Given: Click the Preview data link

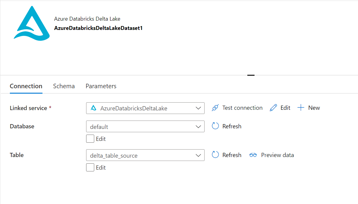Looking at the screenshot, I should pyautogui.click(x=277, y=155).
